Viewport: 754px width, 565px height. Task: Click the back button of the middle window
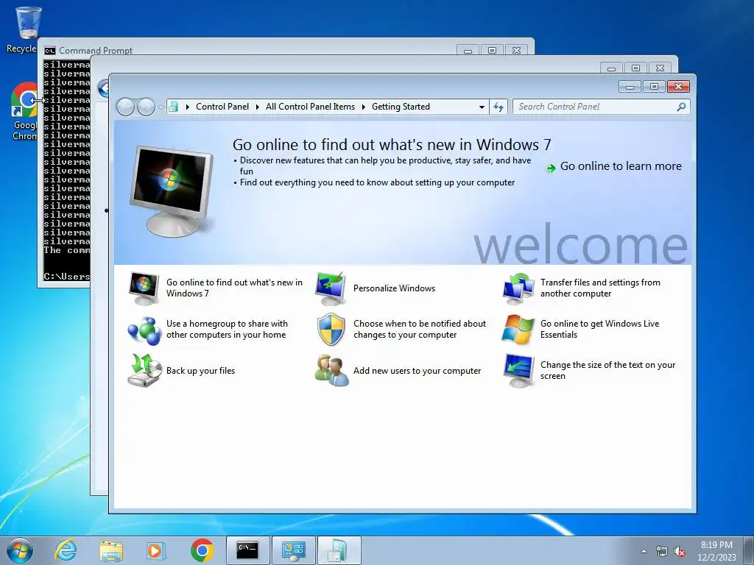(103, 88)
